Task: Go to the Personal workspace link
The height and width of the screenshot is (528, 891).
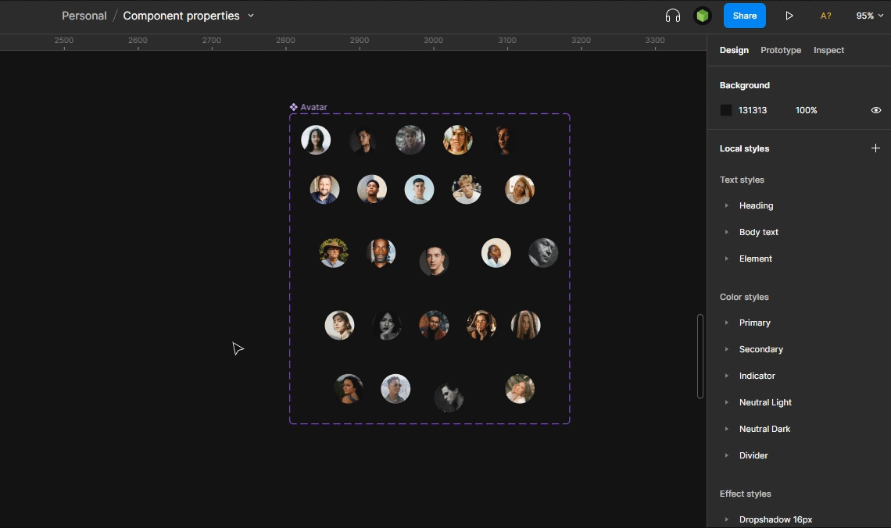Action: click(x=84, y=16)
